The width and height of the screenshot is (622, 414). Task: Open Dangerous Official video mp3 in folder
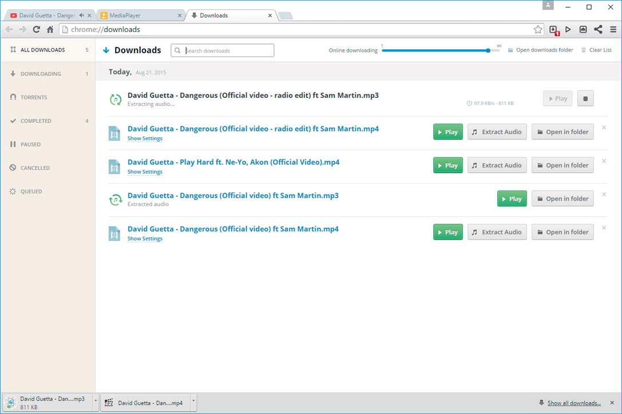tap(562, 198)
